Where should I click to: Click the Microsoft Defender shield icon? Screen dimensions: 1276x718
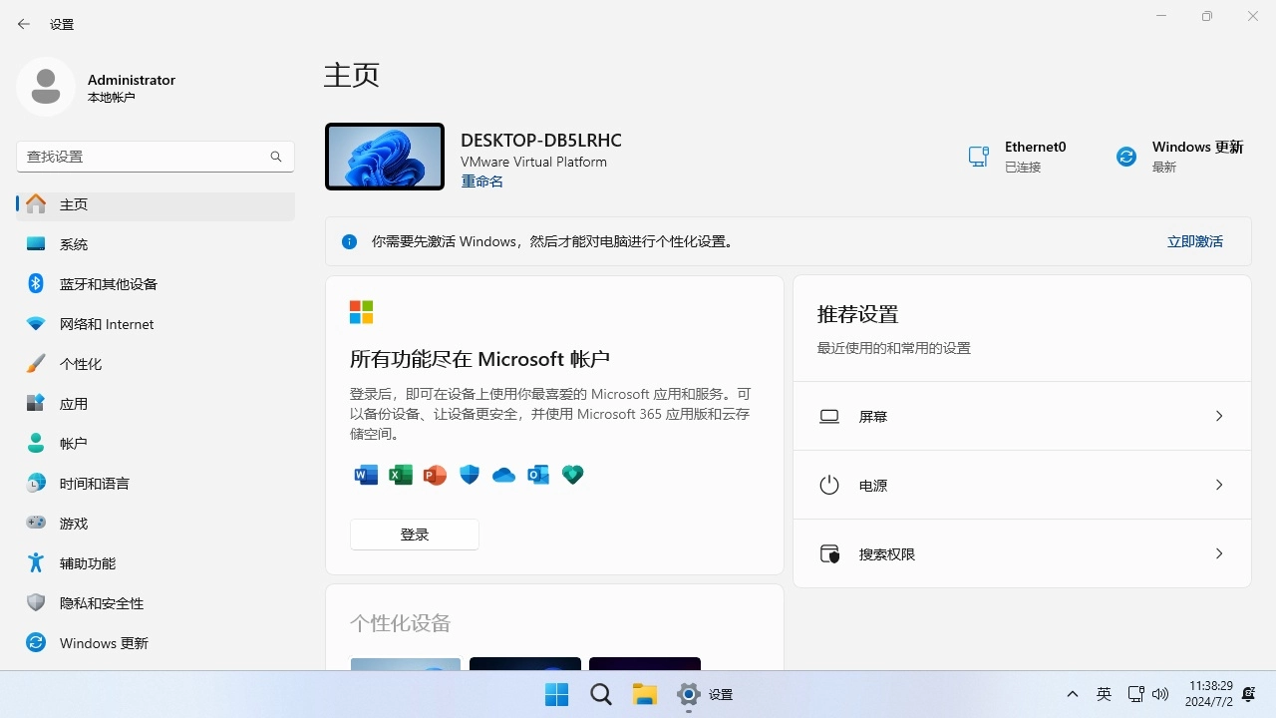pos(469,475)
